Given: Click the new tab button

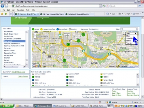Looking at the screenshot, I should pos(92,14).
